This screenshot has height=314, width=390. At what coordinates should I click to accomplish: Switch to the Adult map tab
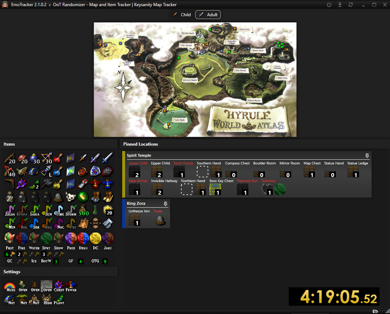pyautogui.click(x=208, y=15)
